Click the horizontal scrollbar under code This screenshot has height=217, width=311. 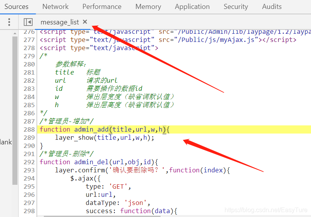[102, 216]
